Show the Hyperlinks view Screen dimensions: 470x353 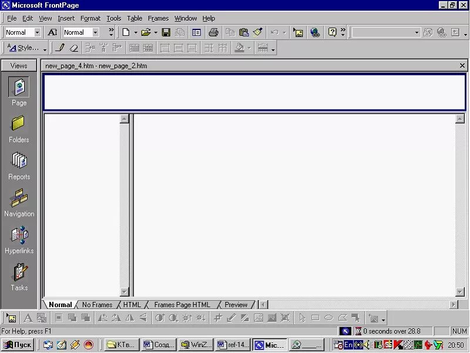(x=19, y=240)
